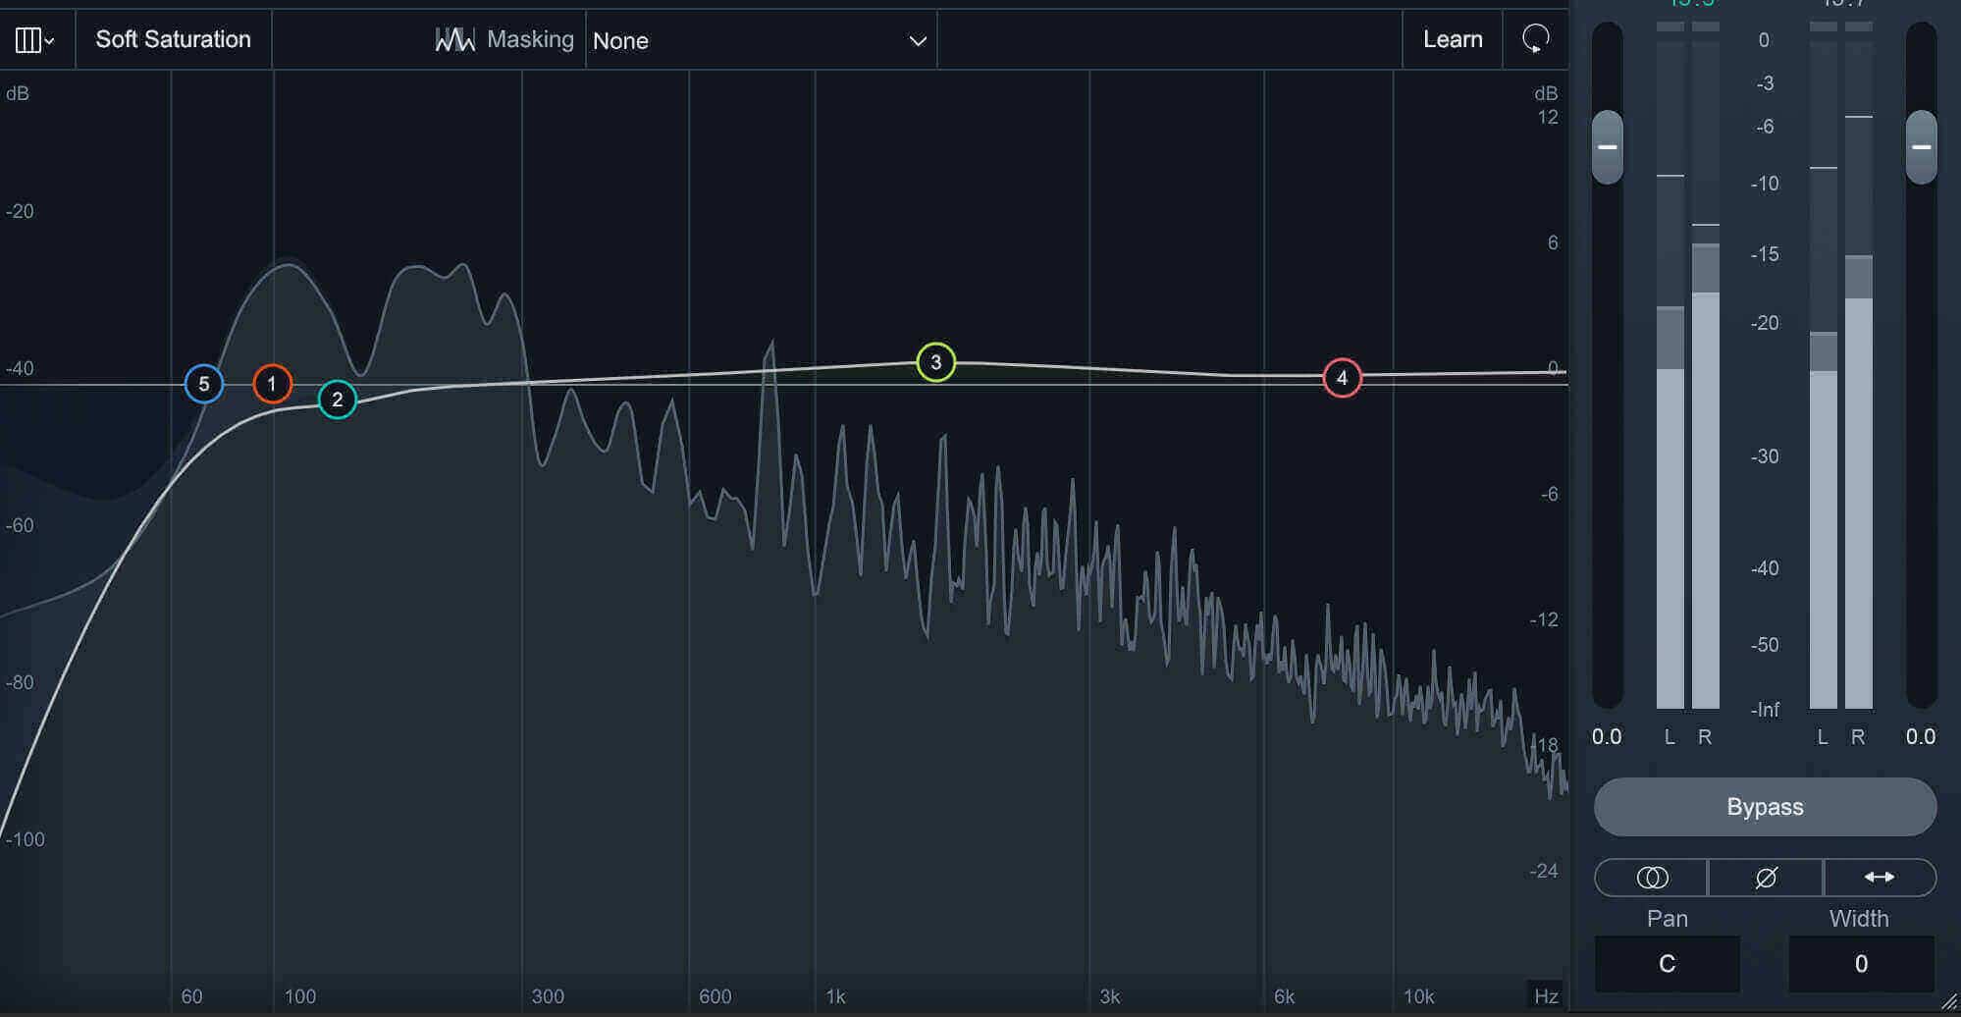Image resolution: width=1961 pixels, height=1017 pixels.
Task: Select EQ band node 2
Action: [337, 400]
